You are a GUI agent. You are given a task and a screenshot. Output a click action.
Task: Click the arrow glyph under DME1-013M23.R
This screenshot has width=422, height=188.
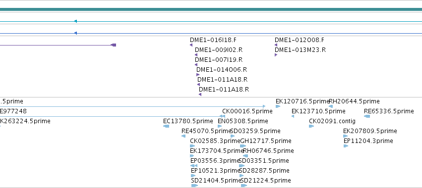276,55
